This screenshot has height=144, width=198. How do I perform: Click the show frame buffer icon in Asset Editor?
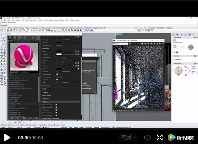tap(38, 38)
